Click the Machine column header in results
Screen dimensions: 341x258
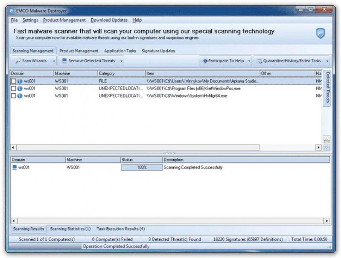coord(93,160)
